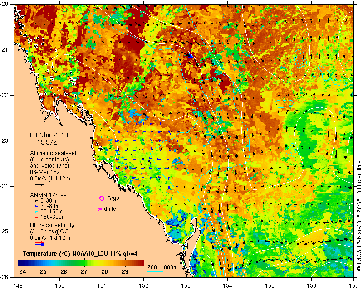Click the longitude axis label '149'

click(x=18, y=286)
